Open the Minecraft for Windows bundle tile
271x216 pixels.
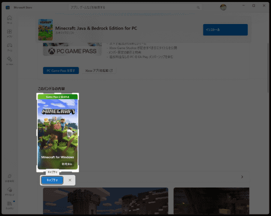(58, 132)
